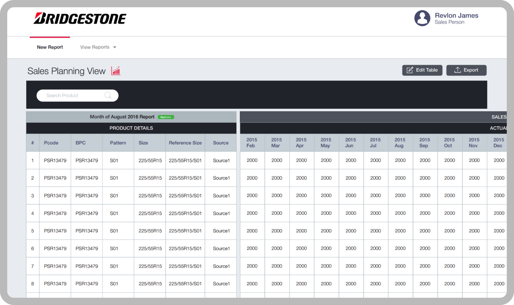Click the 2015 Sep column header
Viewport: 514px width, 305px height.
tap(425, 143)
